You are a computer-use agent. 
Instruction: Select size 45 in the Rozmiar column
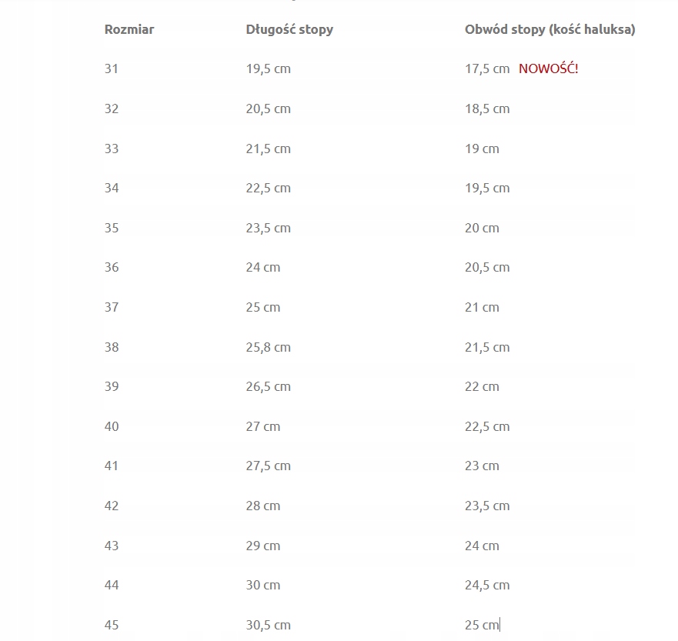pos(112,625)
